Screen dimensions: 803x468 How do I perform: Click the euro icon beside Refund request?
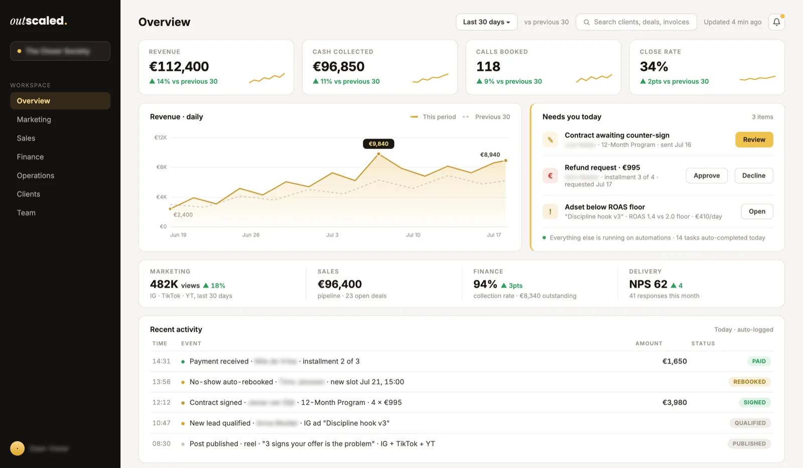[550, 176]
